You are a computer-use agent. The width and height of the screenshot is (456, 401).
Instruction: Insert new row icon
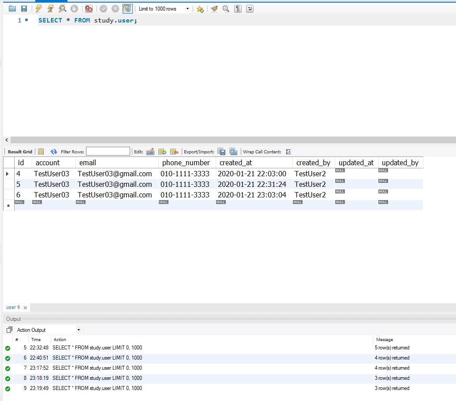pyautogui.click(x=162, y=152)
